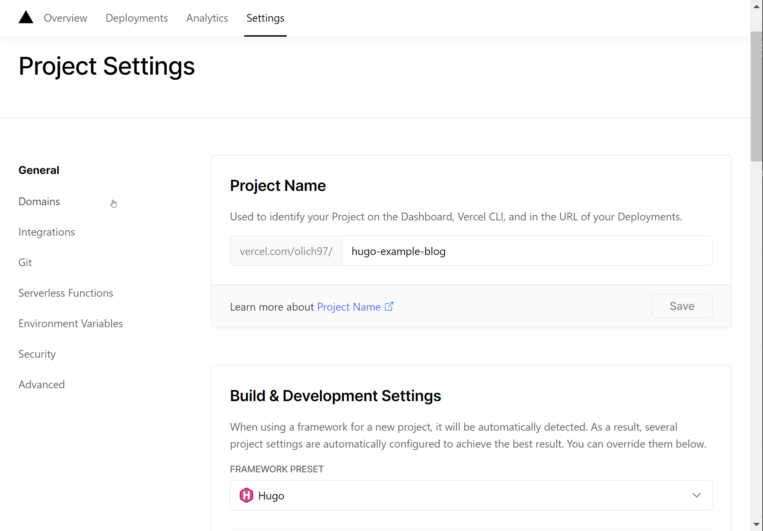Open the Project Name documentation link
This screenshot has height=531, width=763.
tap(349, 307)
